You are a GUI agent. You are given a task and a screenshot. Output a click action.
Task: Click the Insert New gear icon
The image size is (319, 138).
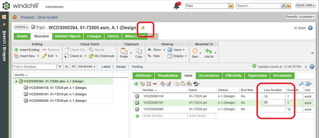pos(17,56)
